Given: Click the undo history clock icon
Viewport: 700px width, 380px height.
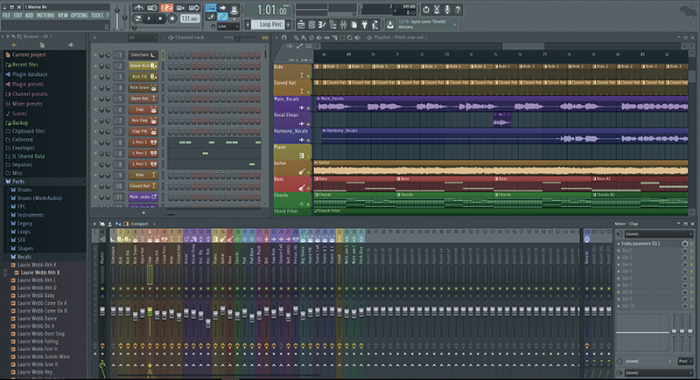Looking at the screenshot, I should click(426, 10).
